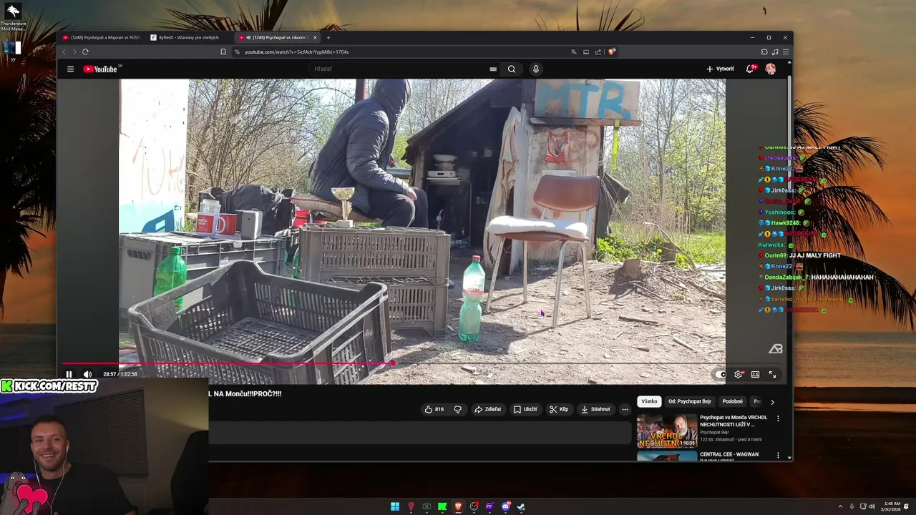Bookmark this page in the address bar
916x515 pixels.
click(x=223, y=51)
